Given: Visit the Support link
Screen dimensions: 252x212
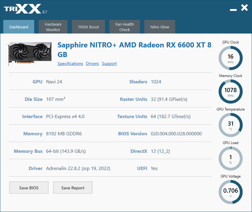Looking at the screenshot, I should [109, 63].
